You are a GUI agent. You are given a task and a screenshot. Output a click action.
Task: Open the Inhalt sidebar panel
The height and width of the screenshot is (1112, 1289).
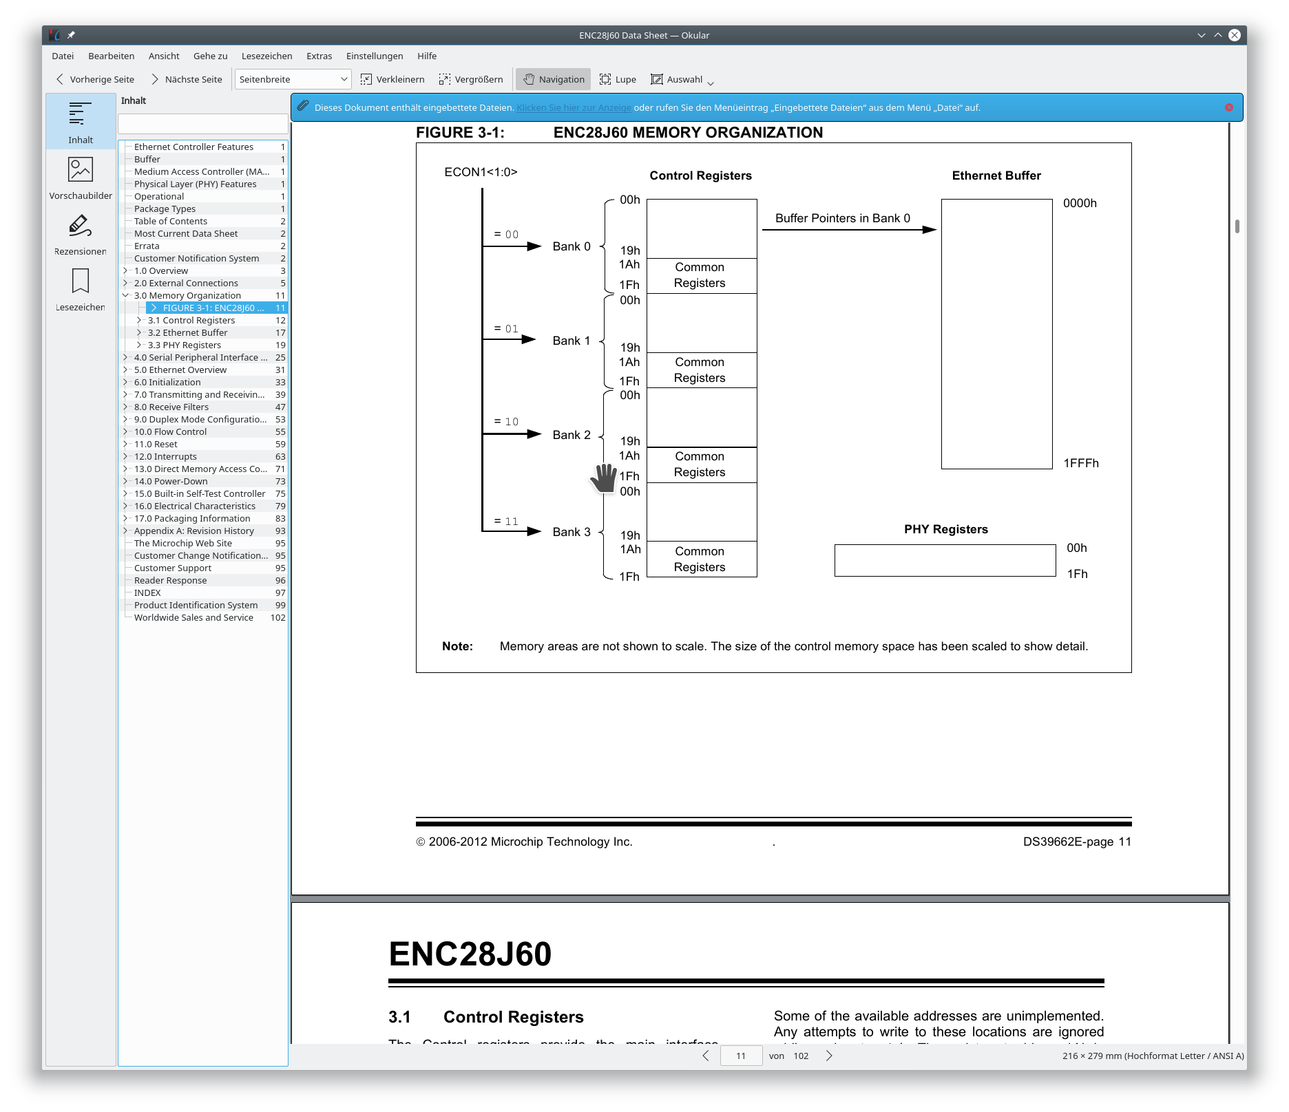coord(81,122)
